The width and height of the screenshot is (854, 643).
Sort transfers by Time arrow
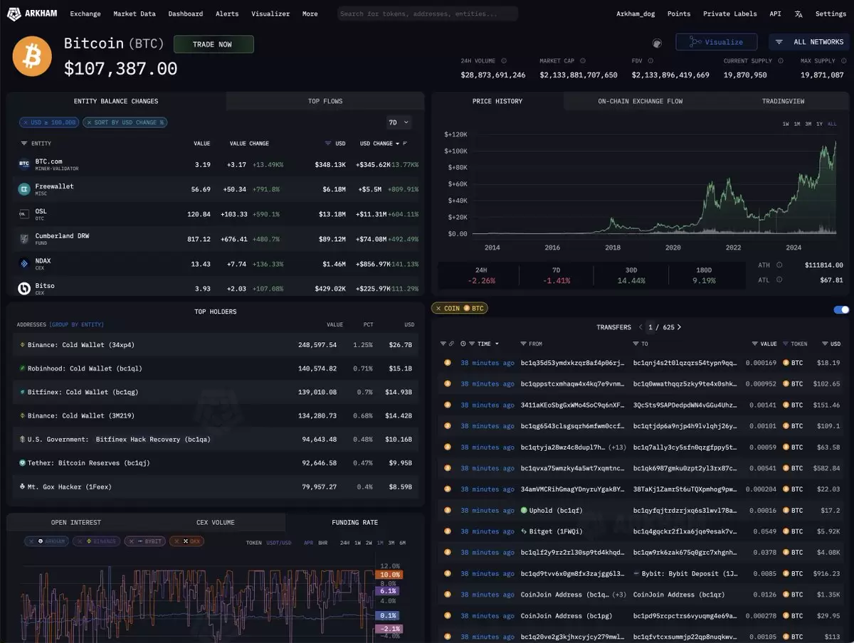497,344
